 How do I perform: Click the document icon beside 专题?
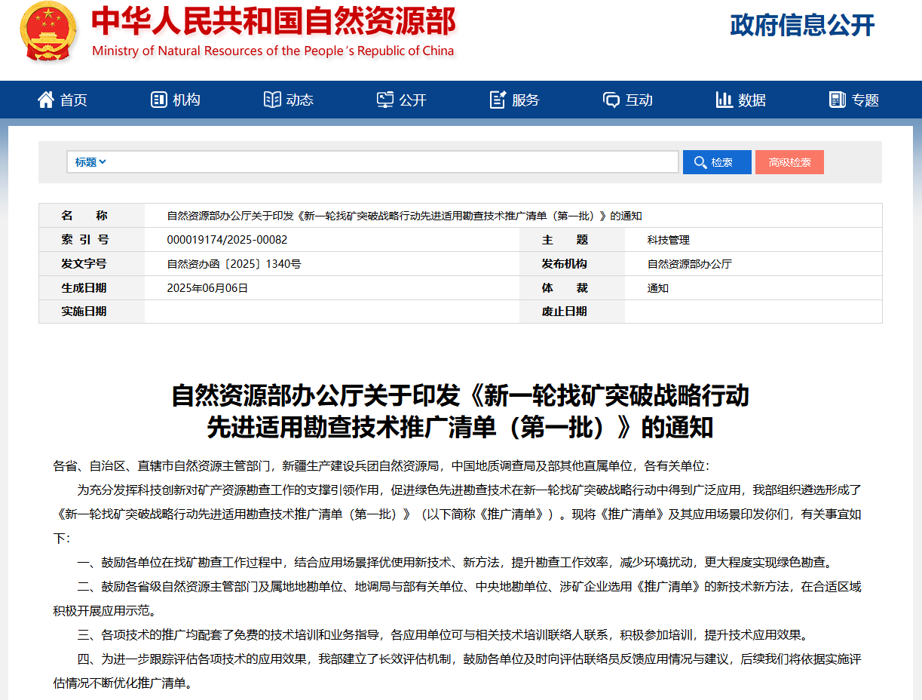pyautogui.click(x=837, y=100)
